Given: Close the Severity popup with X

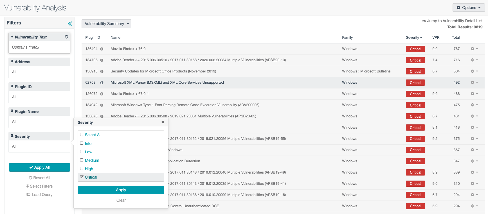Looking at the screenshot, I should pos(163,122).
